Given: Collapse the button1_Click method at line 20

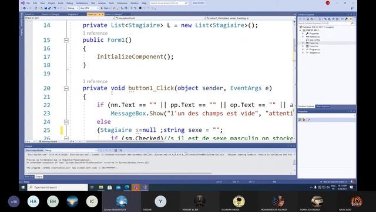Looking at the screenshot, I should 66,89.
